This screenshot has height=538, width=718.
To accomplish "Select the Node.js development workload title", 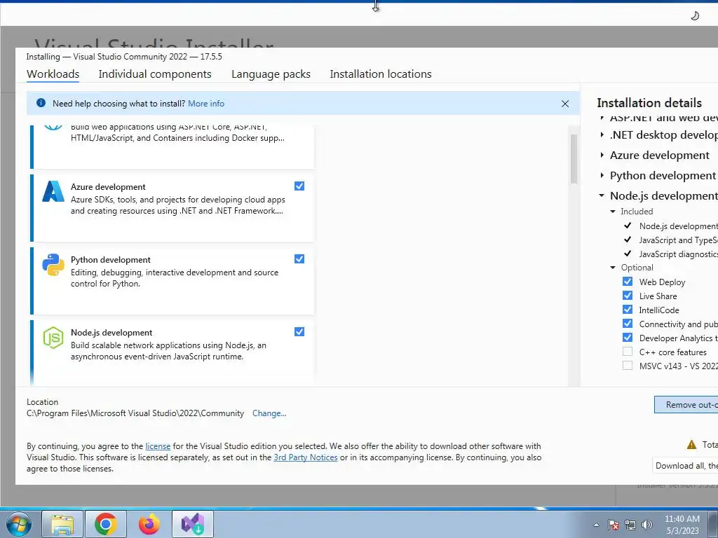I will click(x=111, y=333).
